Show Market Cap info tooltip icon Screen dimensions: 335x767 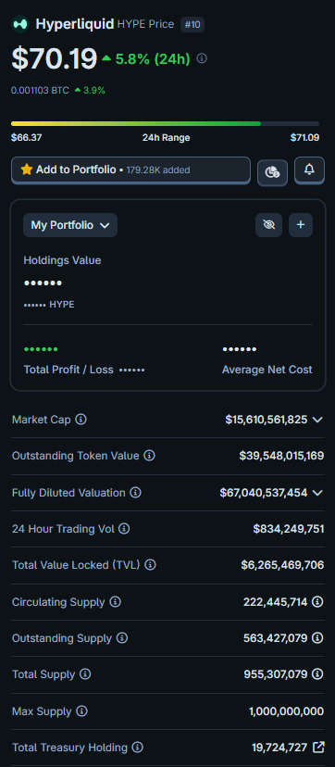click(x=81, y=420)
